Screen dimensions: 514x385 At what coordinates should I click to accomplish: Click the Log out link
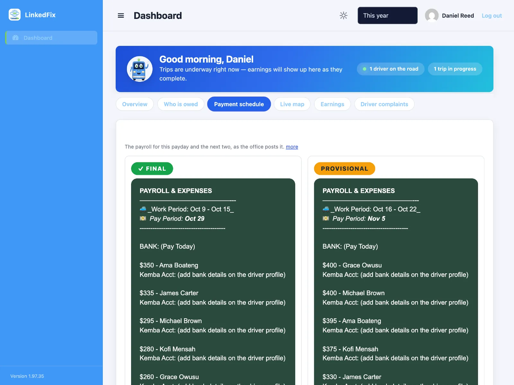(492, 16)
